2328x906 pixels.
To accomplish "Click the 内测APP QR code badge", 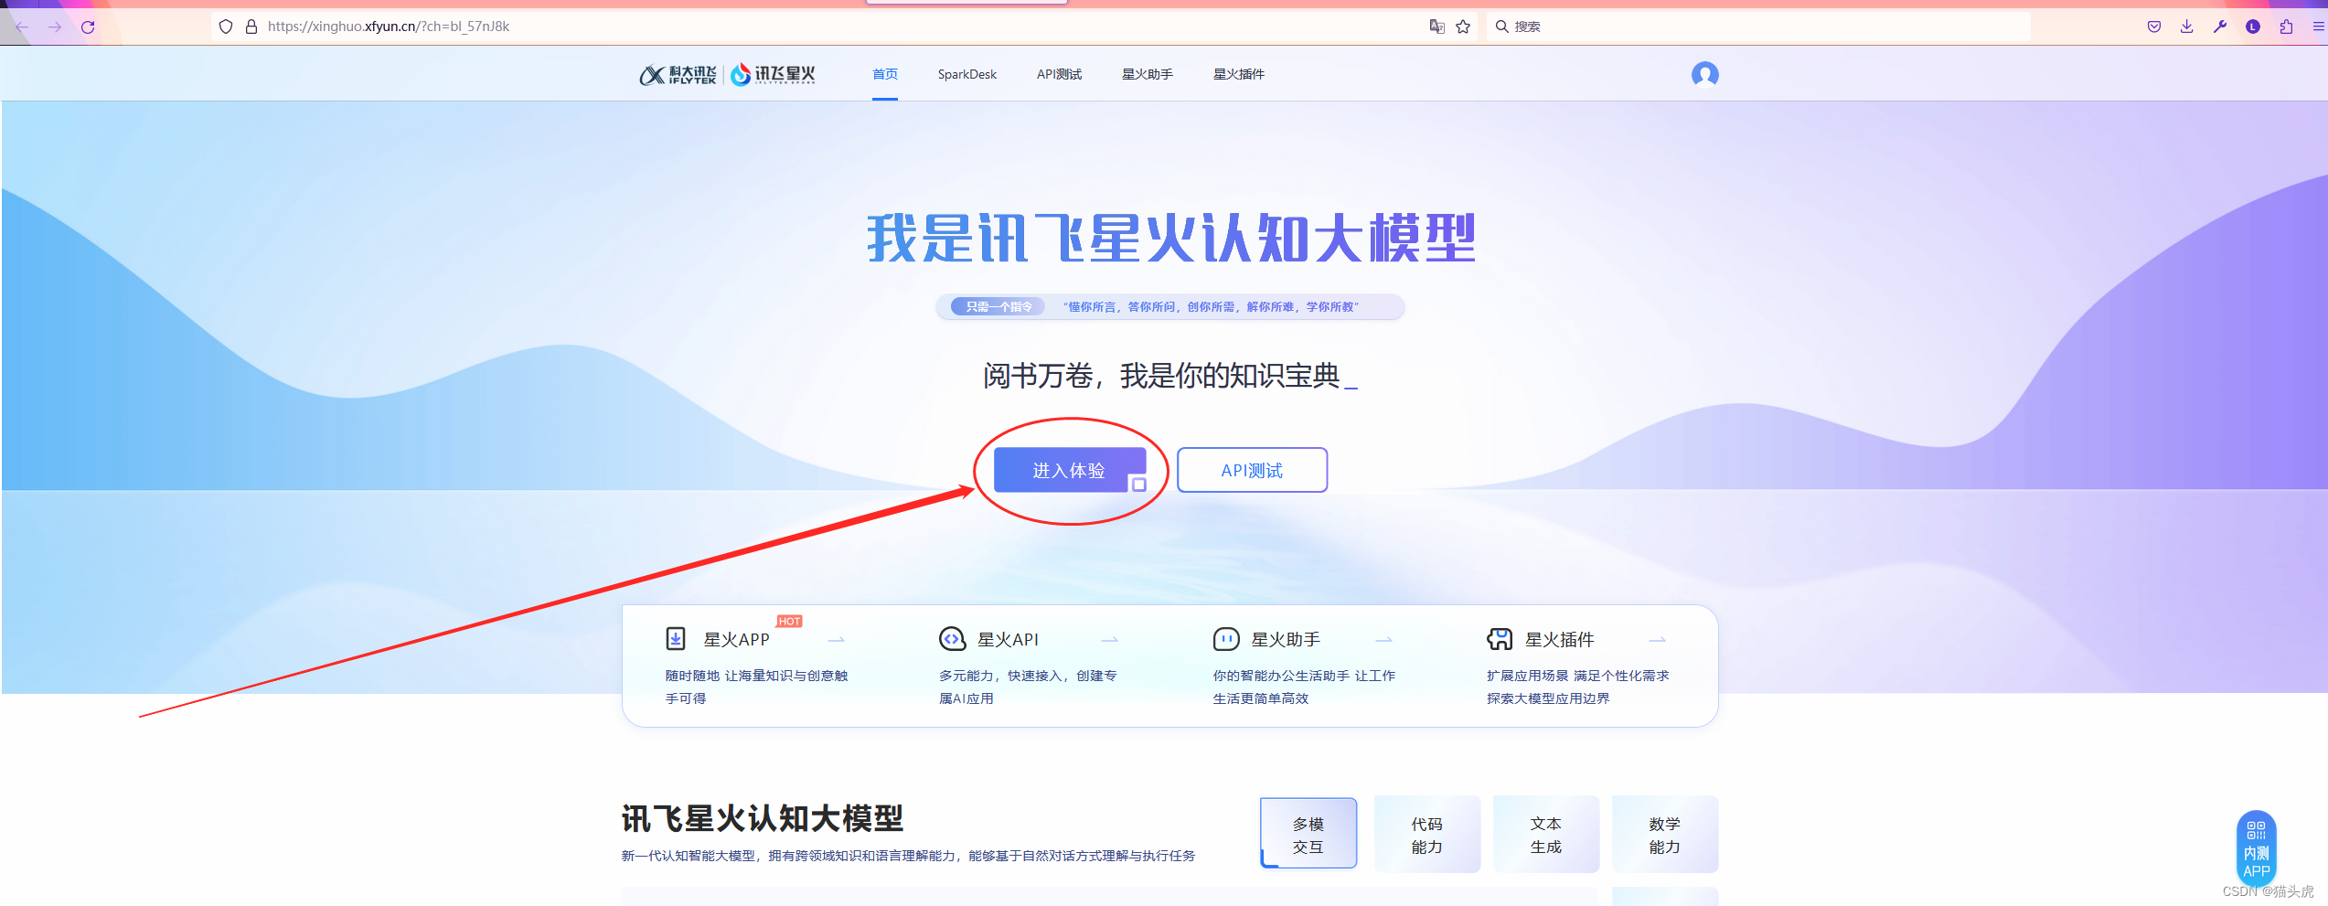I will [x=2256, y=849].
